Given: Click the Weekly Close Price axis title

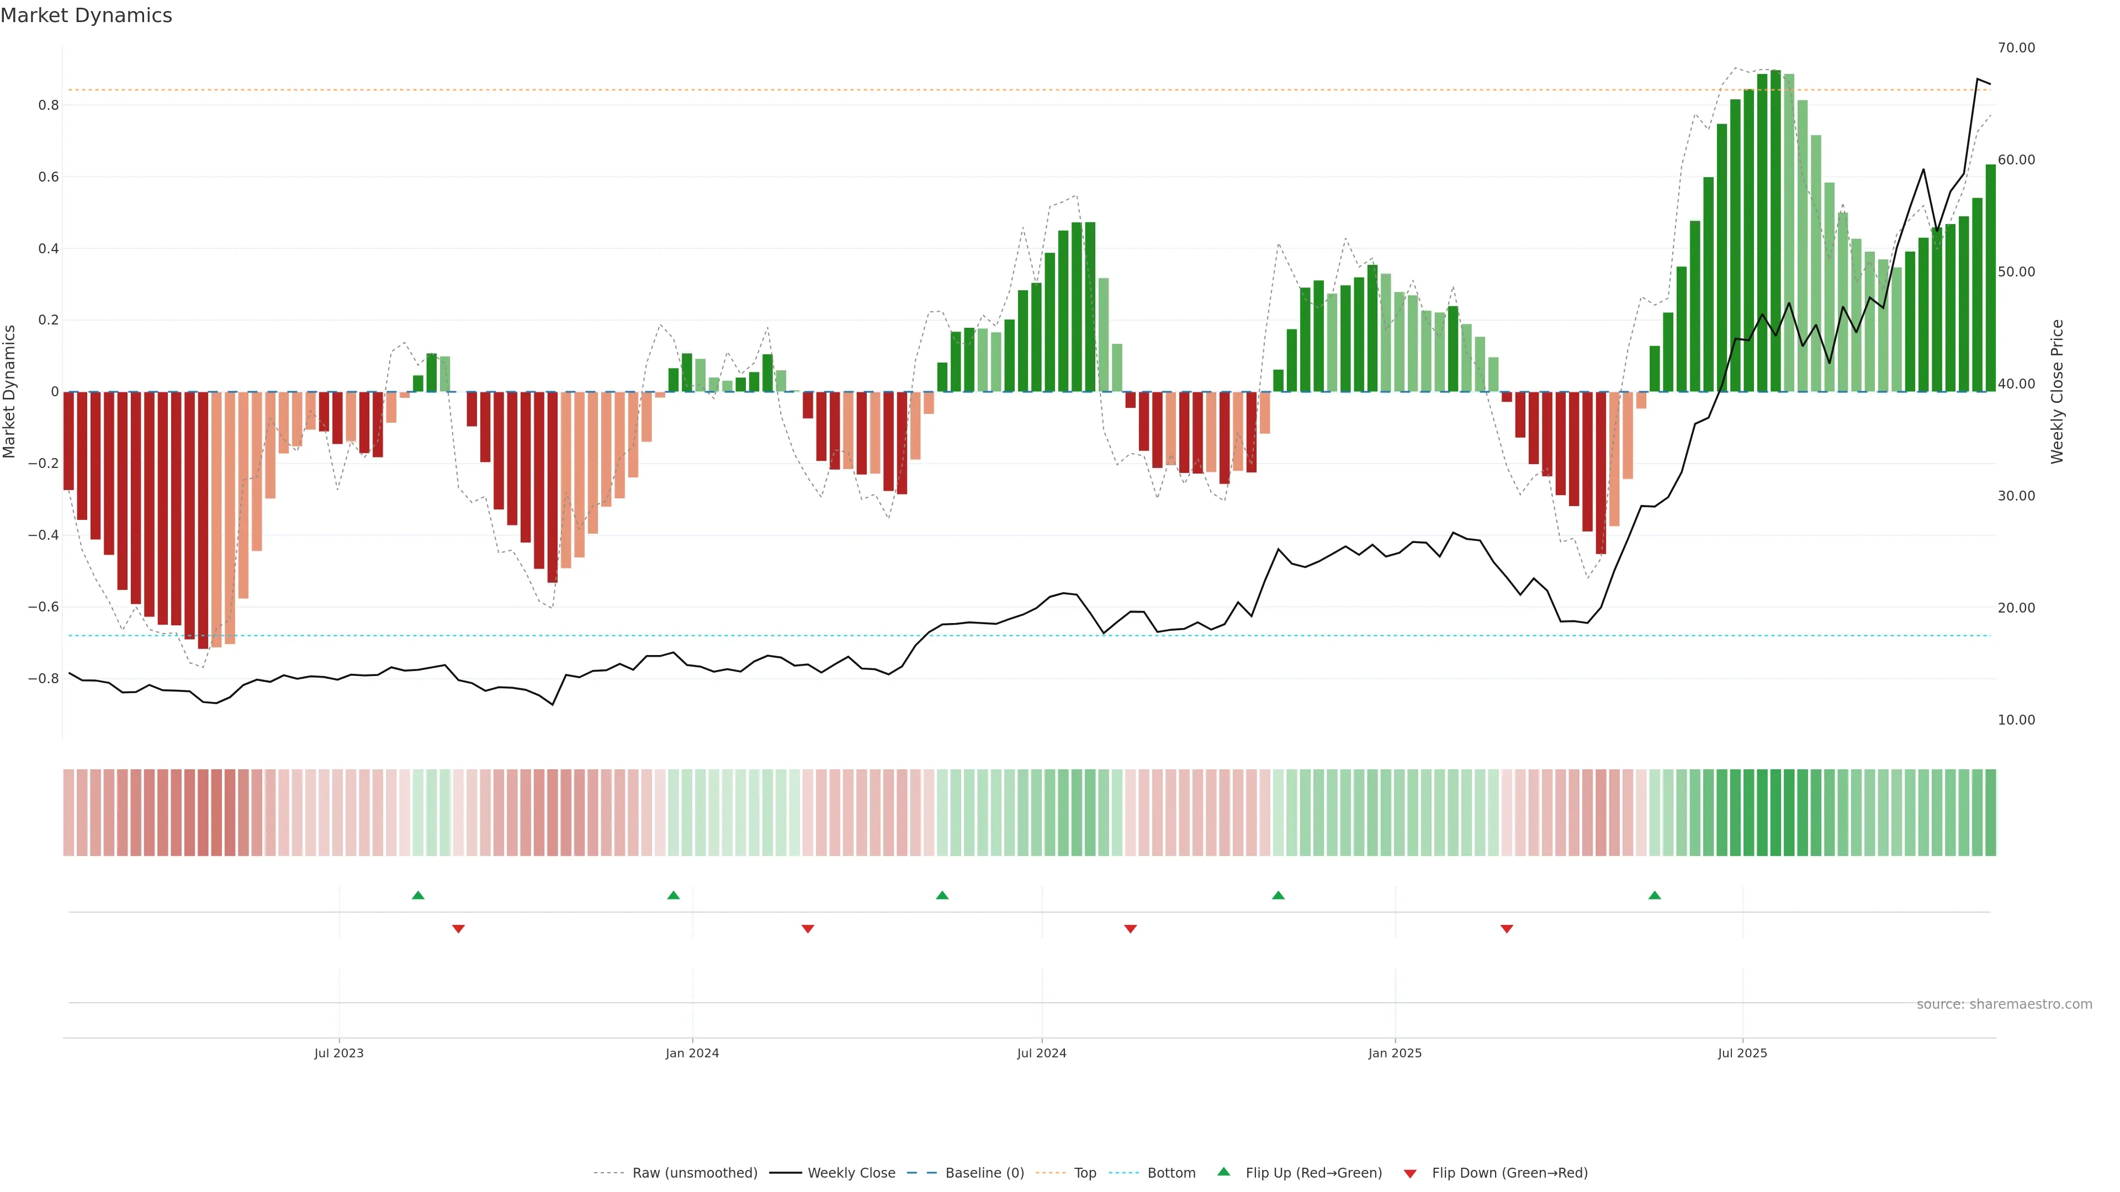Looking at the screenshot, I should (2057, 392).
